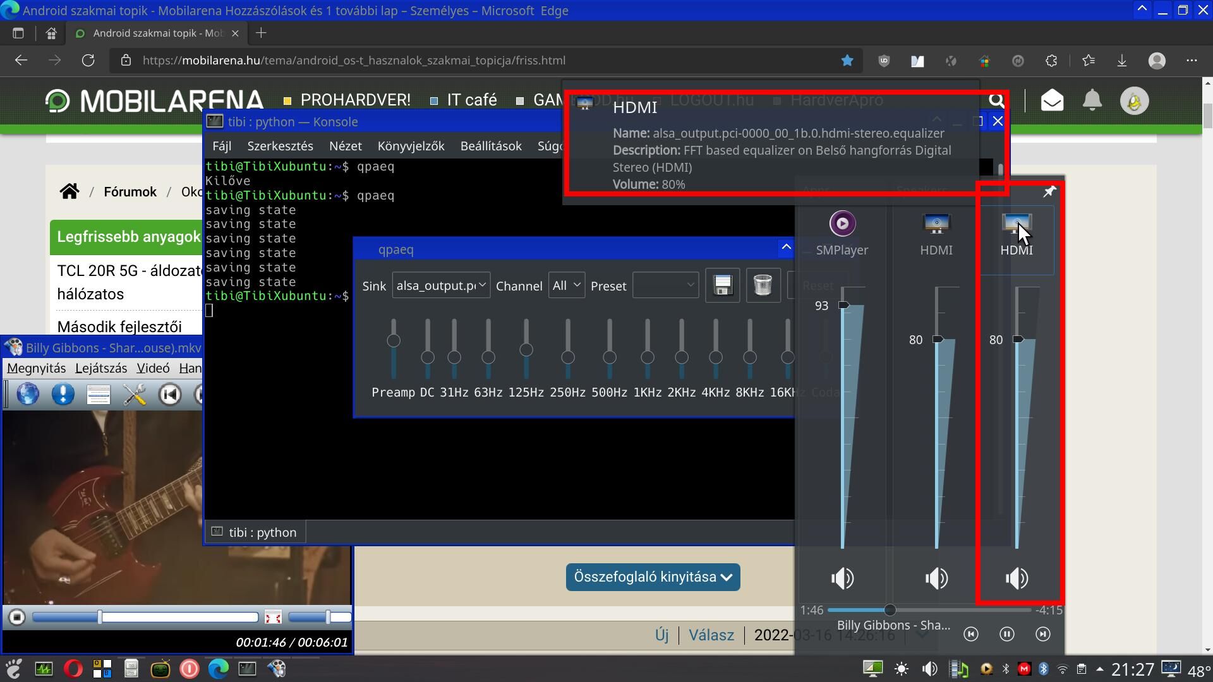Screen dimensions: 1213x682
Task: Click the Válasz reply link
Action: tap(711, 635)
